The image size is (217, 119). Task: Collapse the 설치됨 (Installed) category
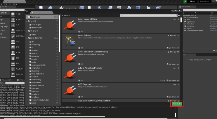27,21
